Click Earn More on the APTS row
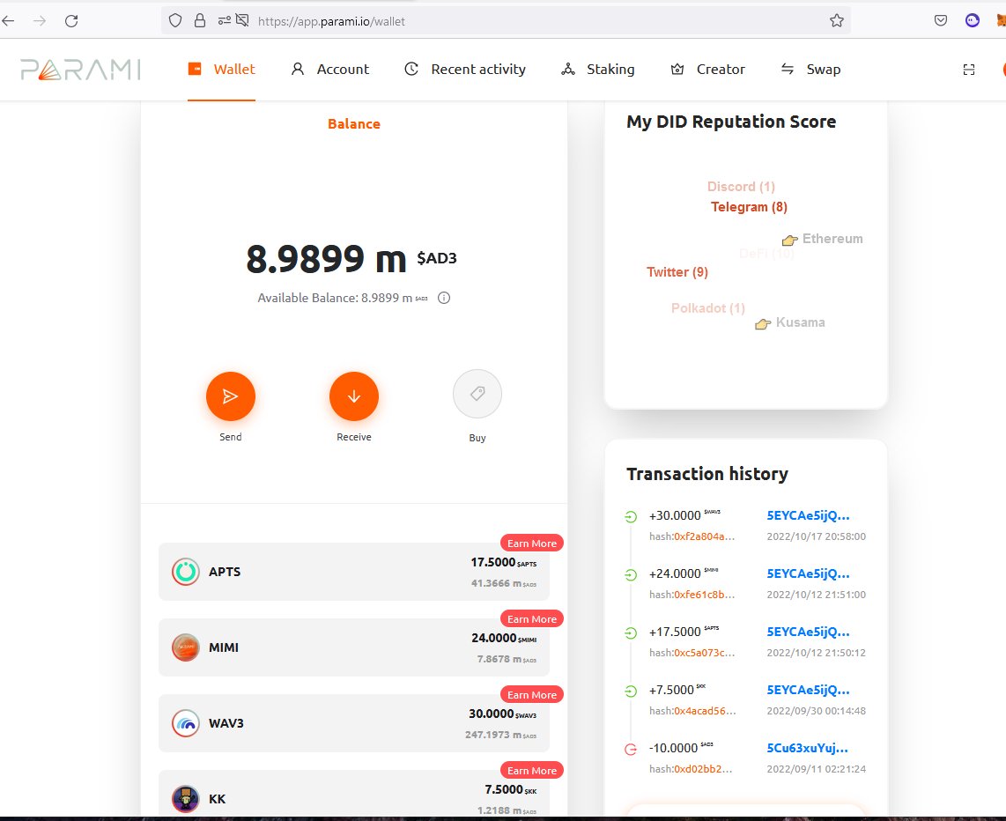 point(532,544)
